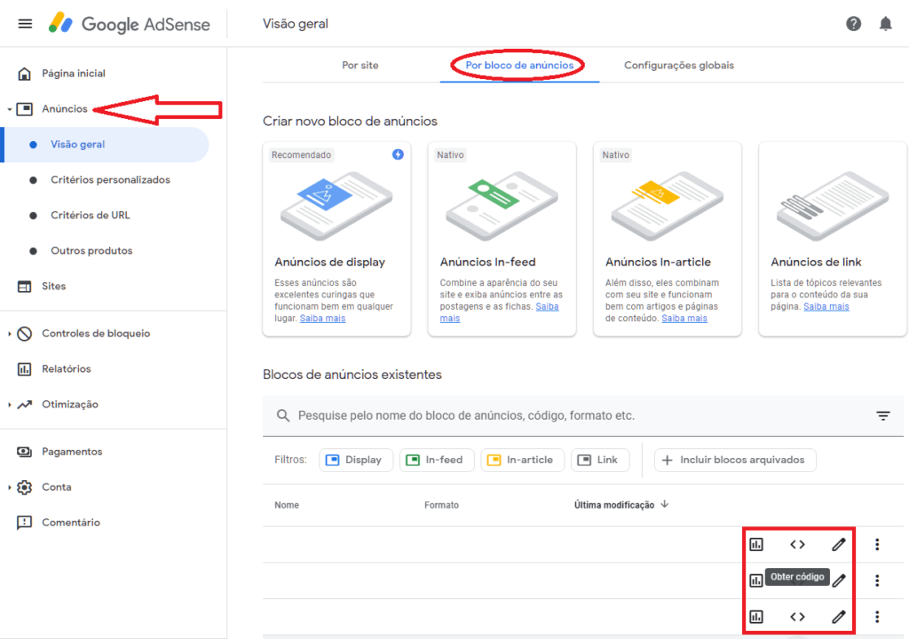This screenshot has height=639, width=909.
Task: Click the lightning badge on Recomendado card
Action: click(x=398, y=154)
